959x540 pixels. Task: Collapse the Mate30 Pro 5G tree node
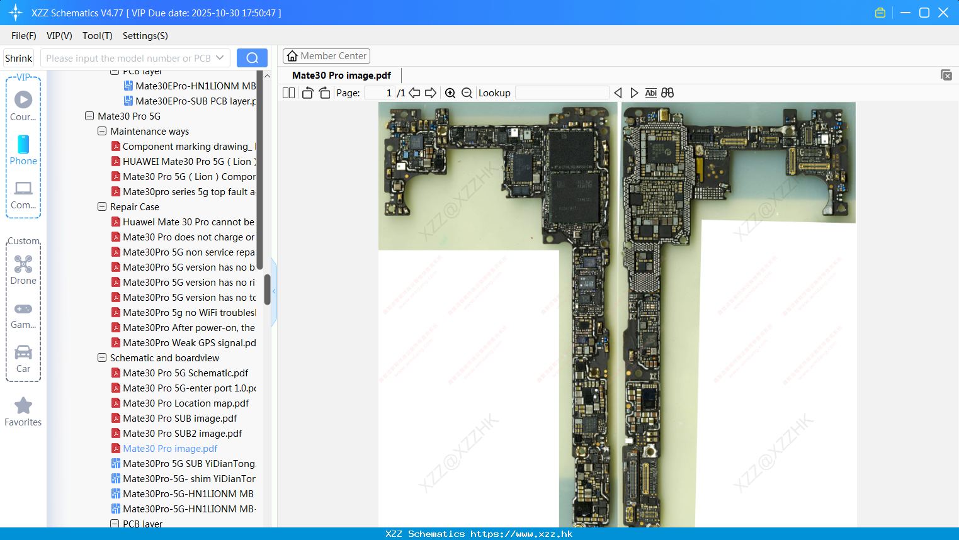[89, 116]
